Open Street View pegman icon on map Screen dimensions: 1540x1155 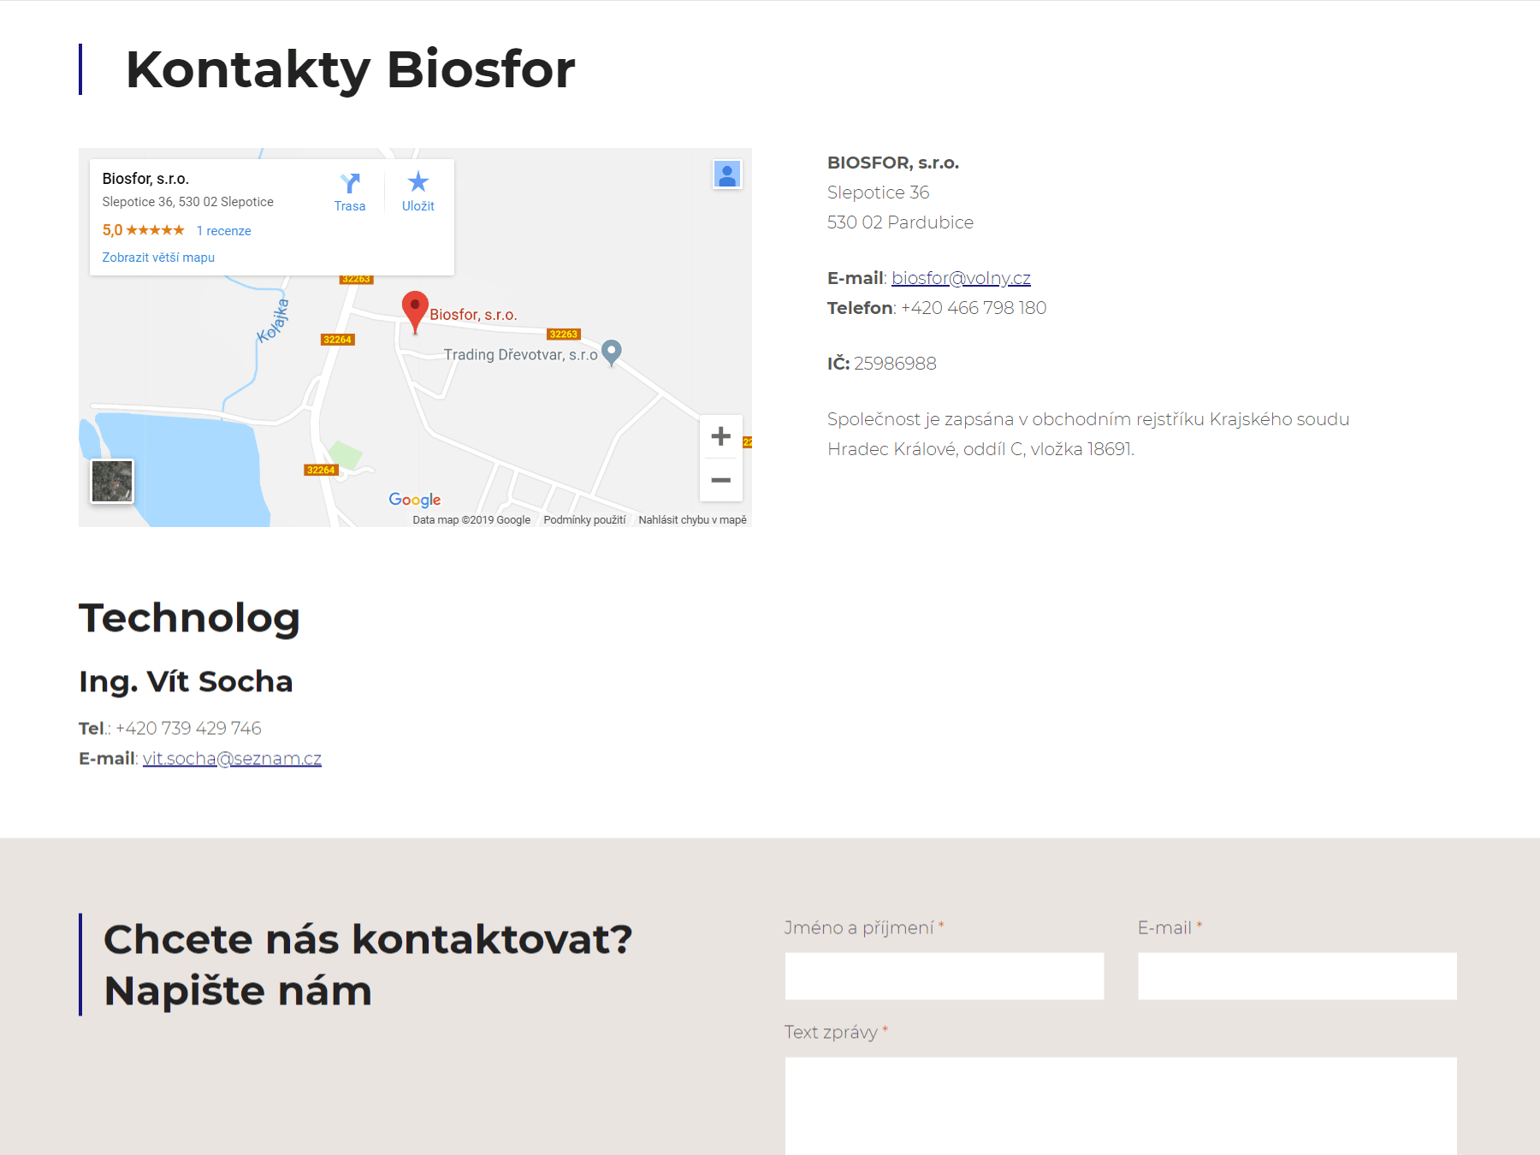[x=727, y=175]
